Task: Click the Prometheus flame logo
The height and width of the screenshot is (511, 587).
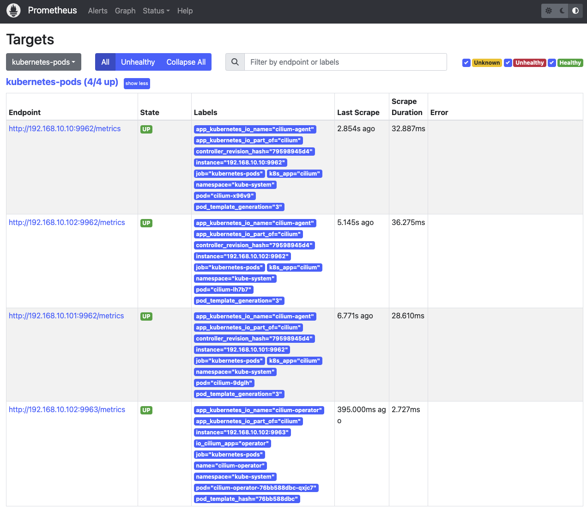Action: tap(14, 11)
